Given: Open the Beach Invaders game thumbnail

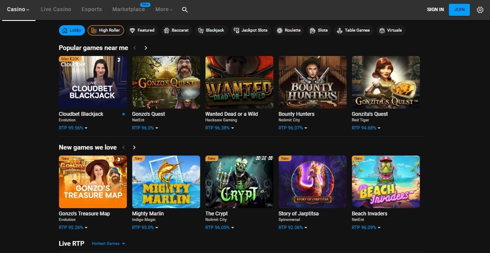Looking at the screenshot, I should pos(385,182).
